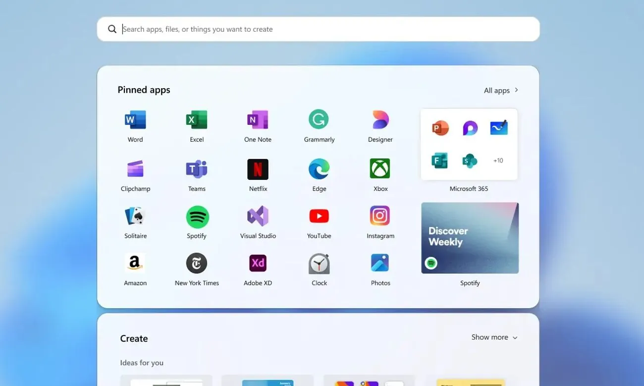Expand Show more in Create section

494,337
